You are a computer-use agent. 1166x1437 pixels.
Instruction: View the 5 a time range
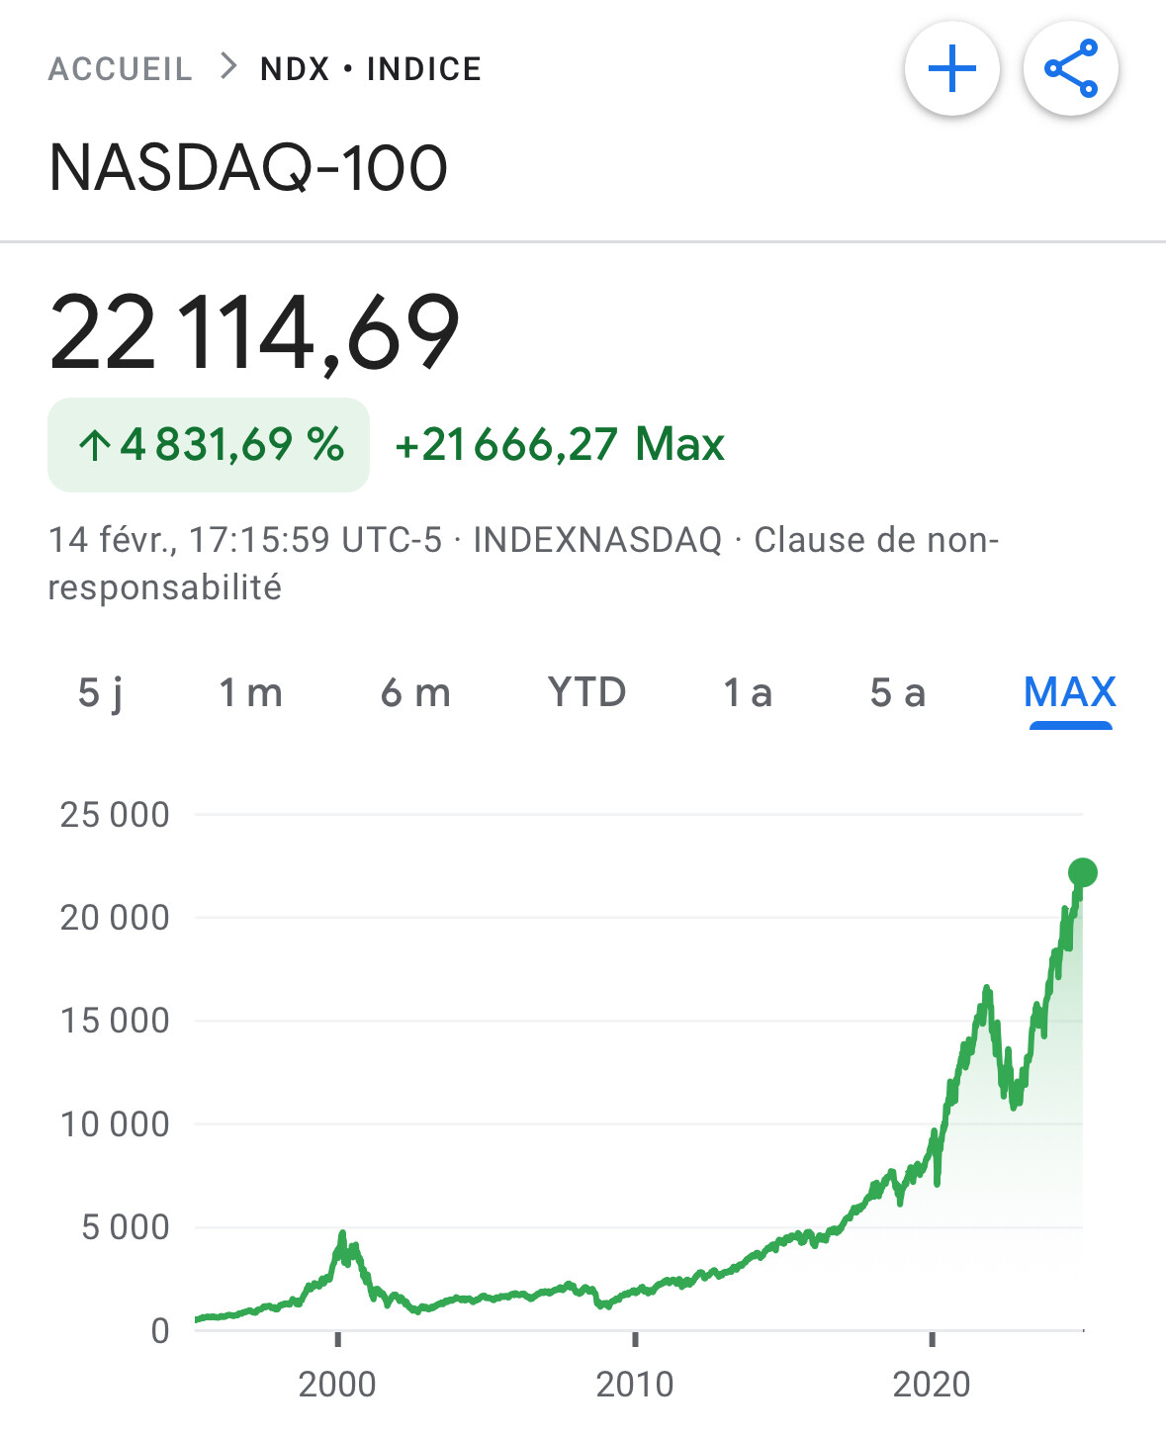tap(897, 693)
